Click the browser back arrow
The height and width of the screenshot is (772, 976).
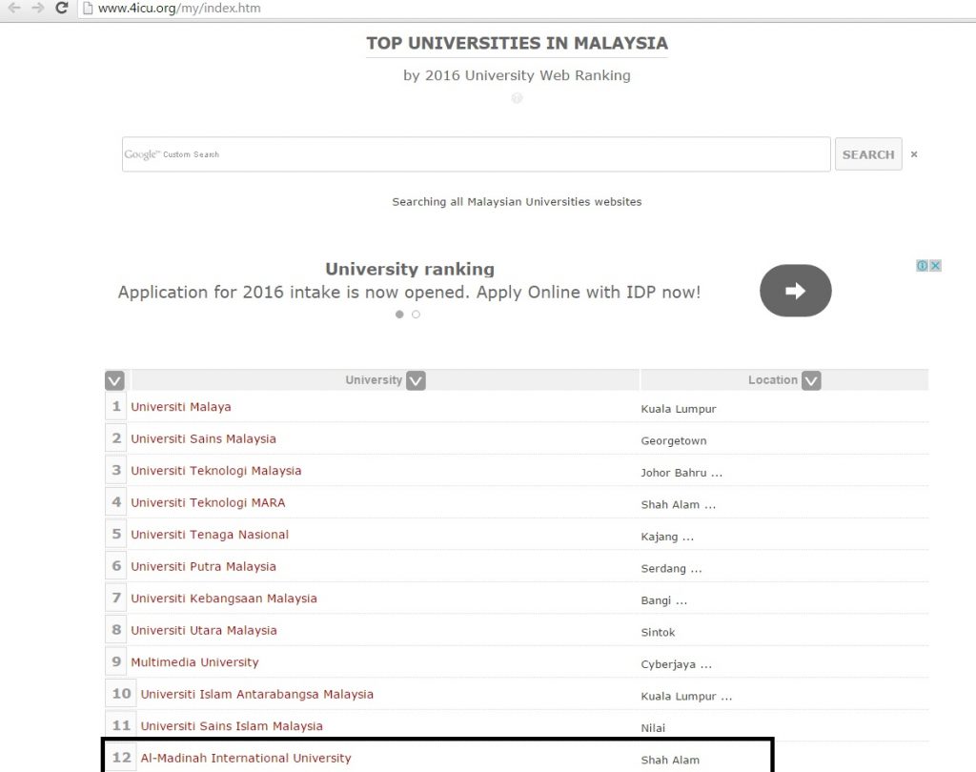coord(13,8)
